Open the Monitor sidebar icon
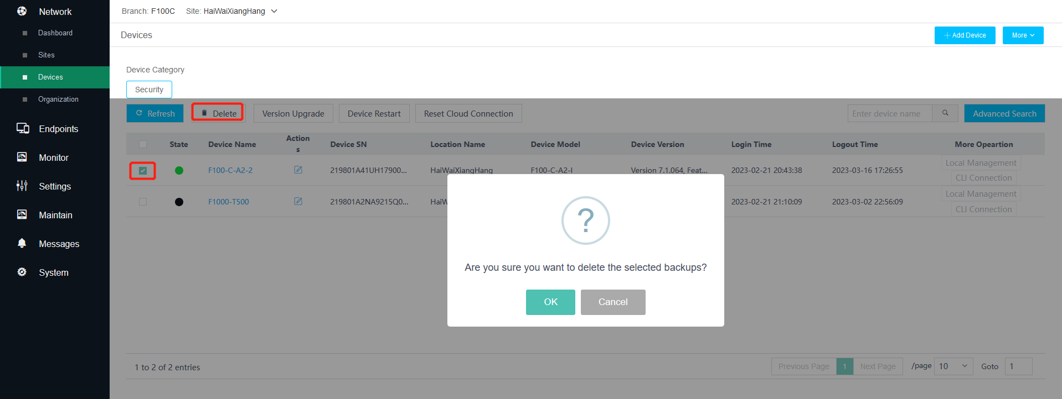The image size is (1062, 399). (22, 157)
